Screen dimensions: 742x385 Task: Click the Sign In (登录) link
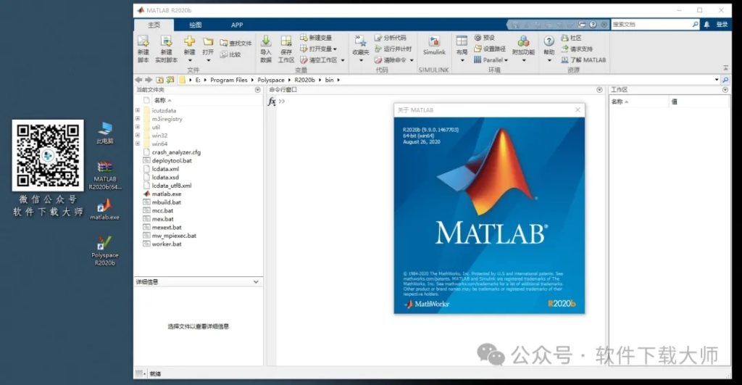click(722, 25)
